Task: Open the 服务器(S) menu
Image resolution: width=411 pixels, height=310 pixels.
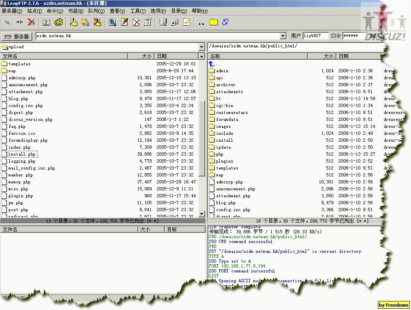Action: [x=12, y=11]
